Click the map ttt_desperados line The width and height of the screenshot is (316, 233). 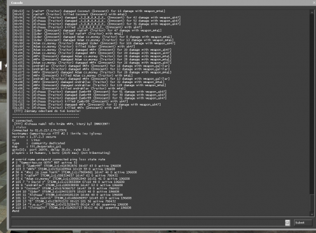point(37,146)
